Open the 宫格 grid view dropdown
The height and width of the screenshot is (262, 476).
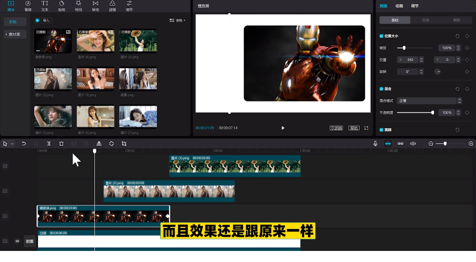tap(177, 20)
